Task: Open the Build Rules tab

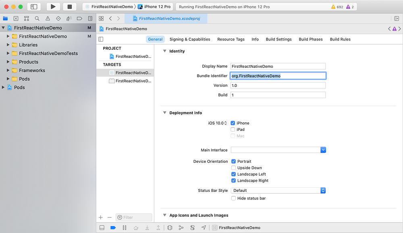Action: click(x=340, y=39)
